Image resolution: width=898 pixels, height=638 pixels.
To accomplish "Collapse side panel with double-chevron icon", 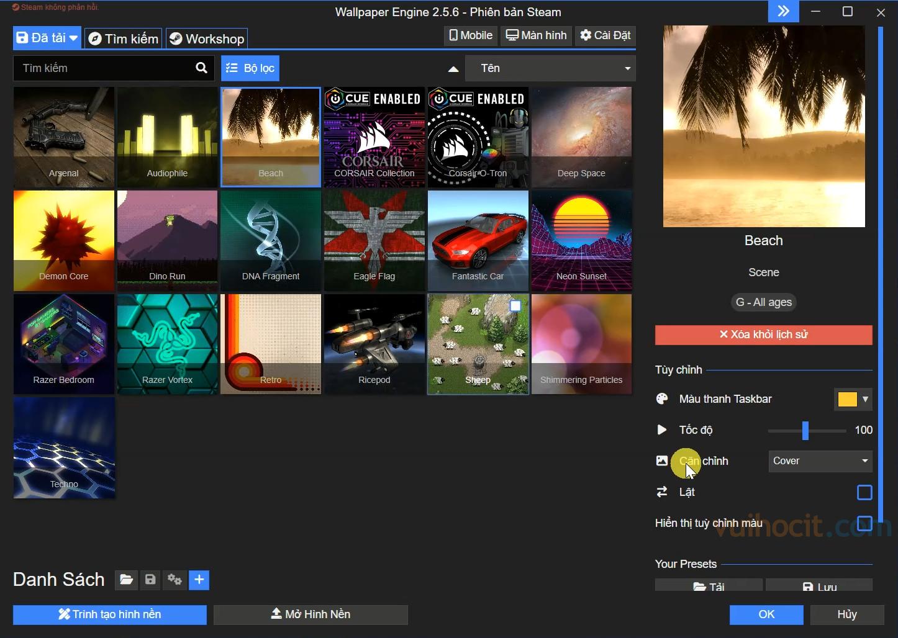I will point(783,12).
